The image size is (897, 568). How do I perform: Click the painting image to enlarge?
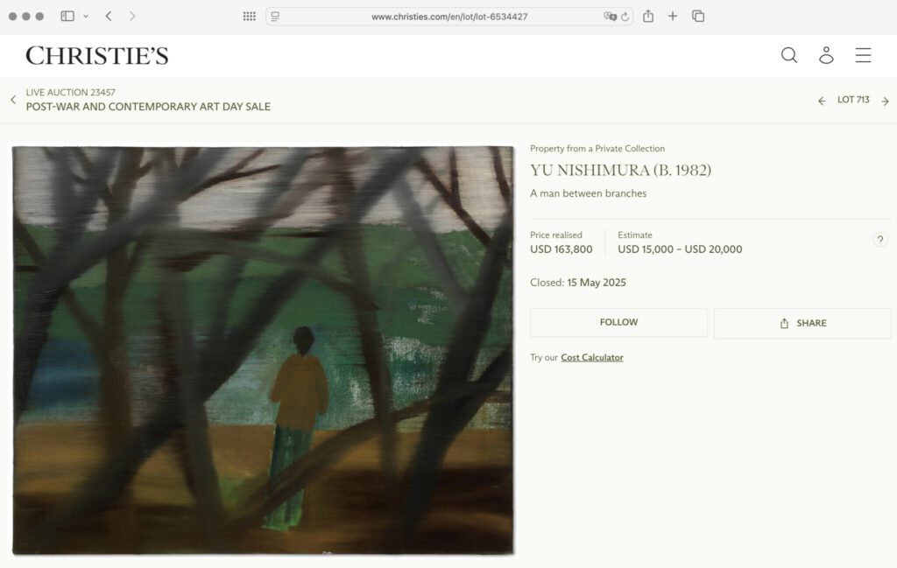(263, 350)
